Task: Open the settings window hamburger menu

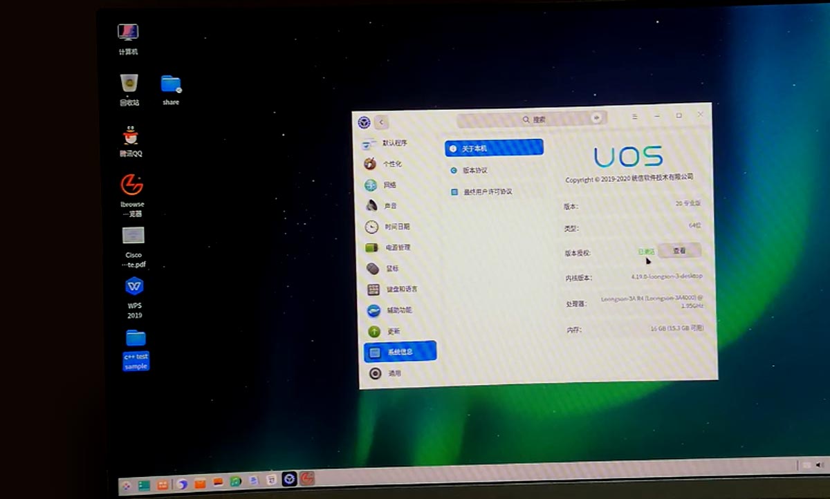Action: [635, 117]
